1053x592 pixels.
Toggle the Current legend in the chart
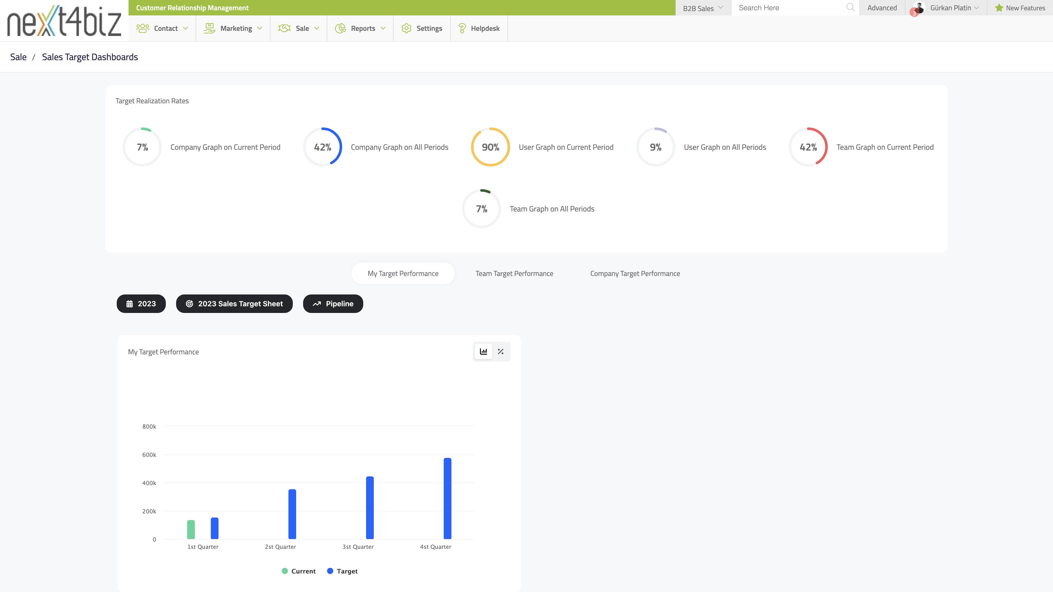click(x=298, y=571)
